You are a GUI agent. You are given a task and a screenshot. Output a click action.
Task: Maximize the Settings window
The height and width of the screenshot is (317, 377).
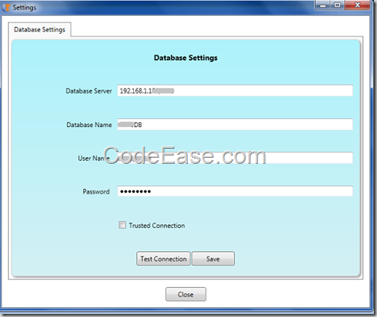tap(337, 5)
